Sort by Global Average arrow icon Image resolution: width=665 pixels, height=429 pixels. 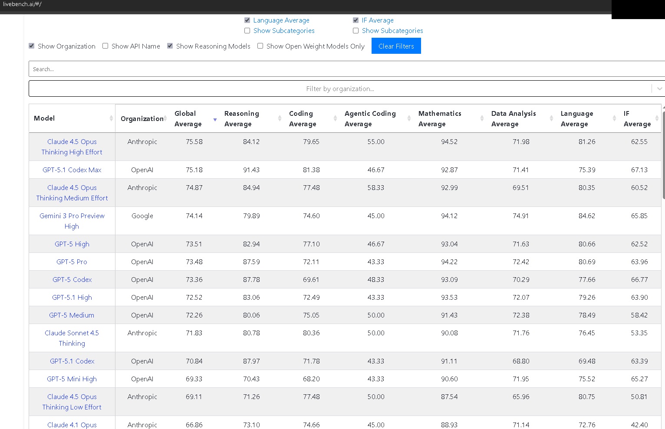[215, 119]
